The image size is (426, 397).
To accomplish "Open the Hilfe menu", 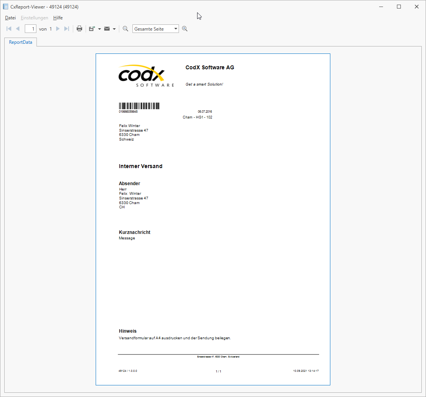I will coord(58,17).
